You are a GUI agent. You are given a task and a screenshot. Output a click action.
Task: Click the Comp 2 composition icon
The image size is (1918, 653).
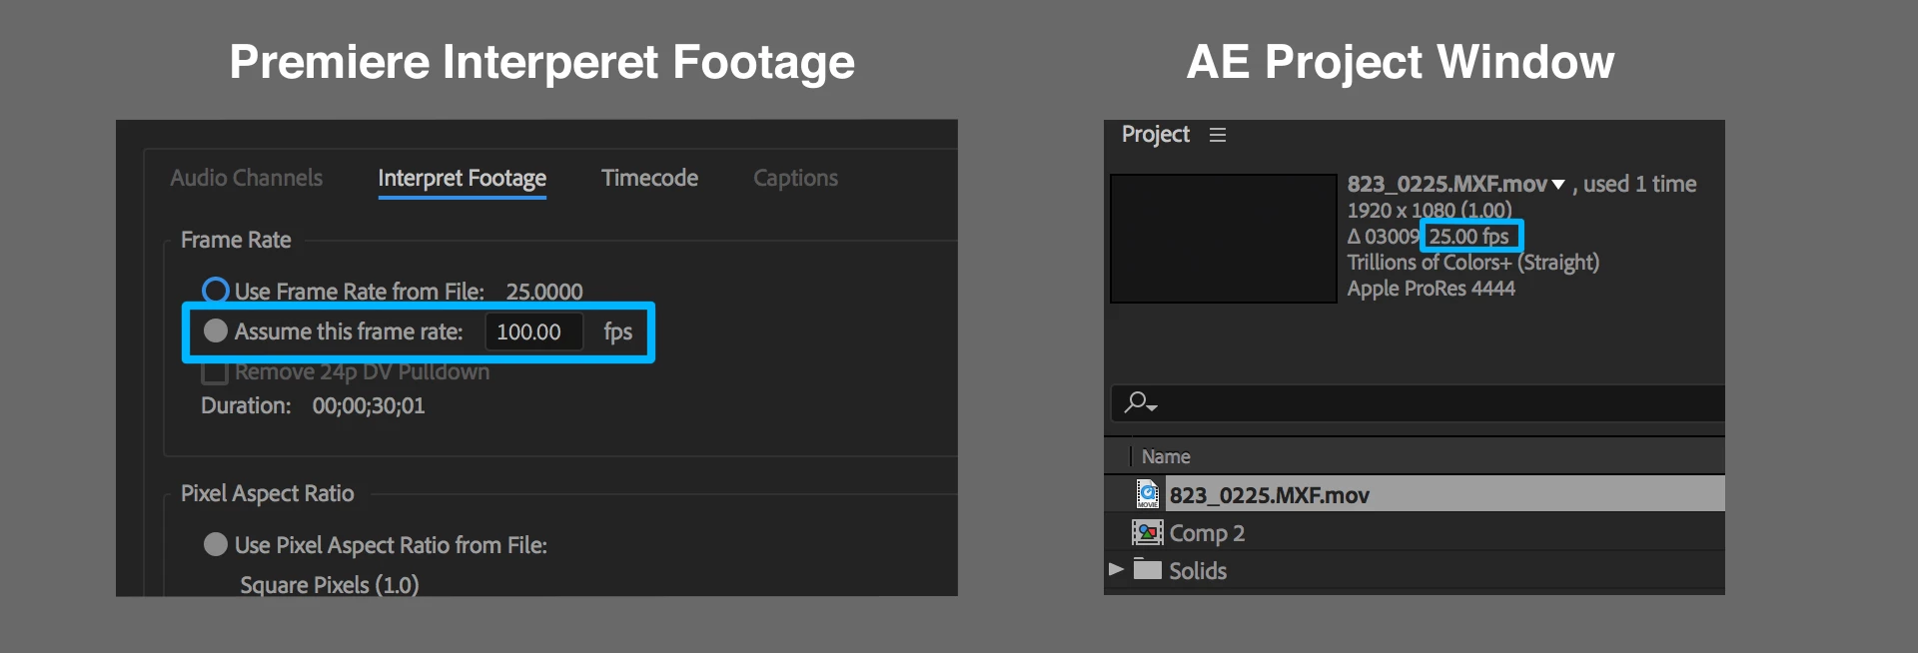pyautogui.click(x=1147, y=532)
